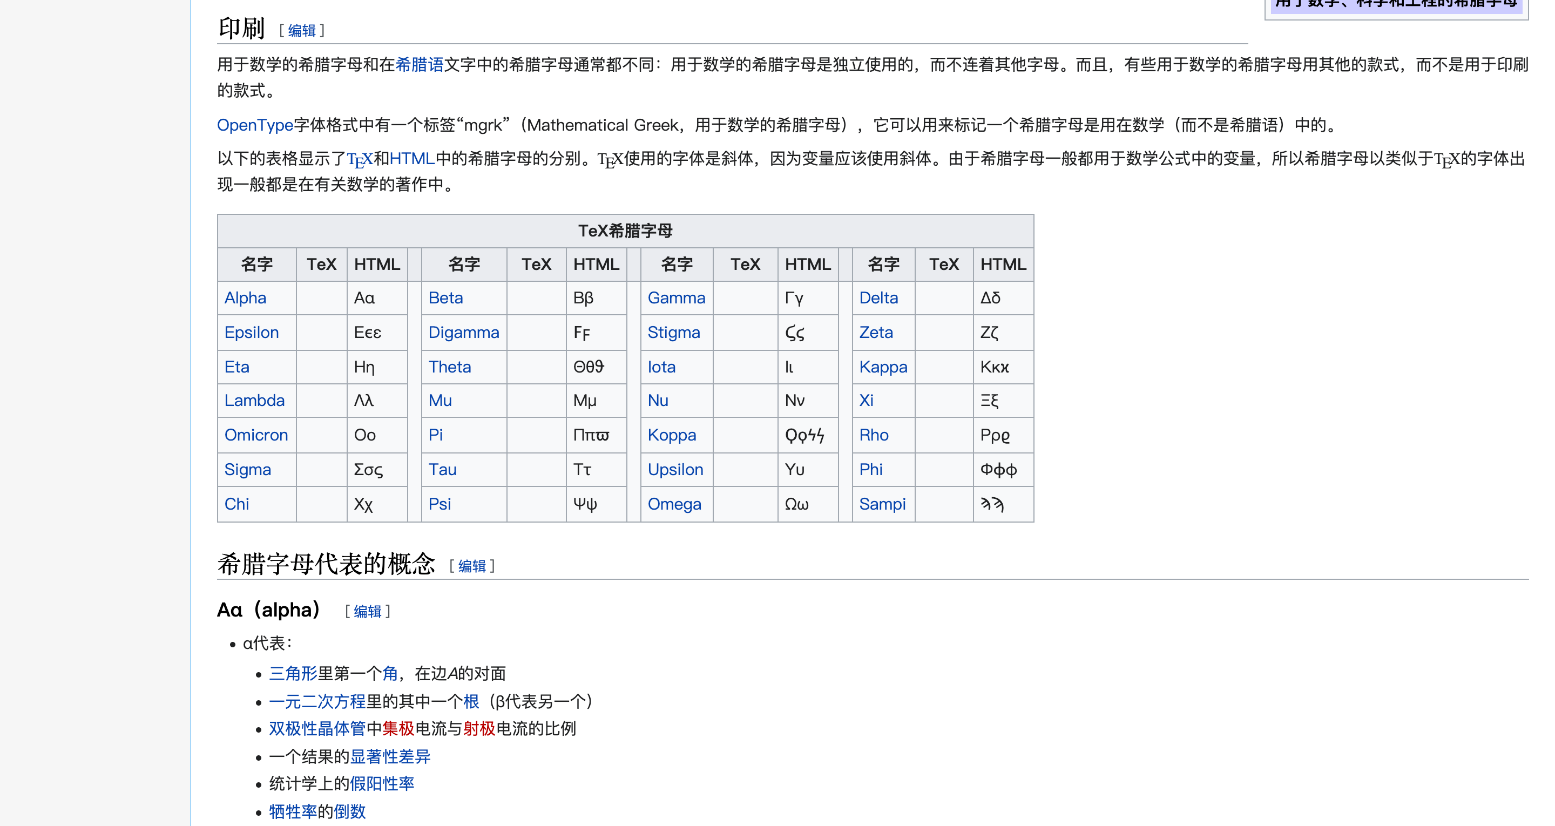The height and width of the screenshot is (826, 1555).
Task: Follow the Omicron link
Action: click(x=256, y=435)
